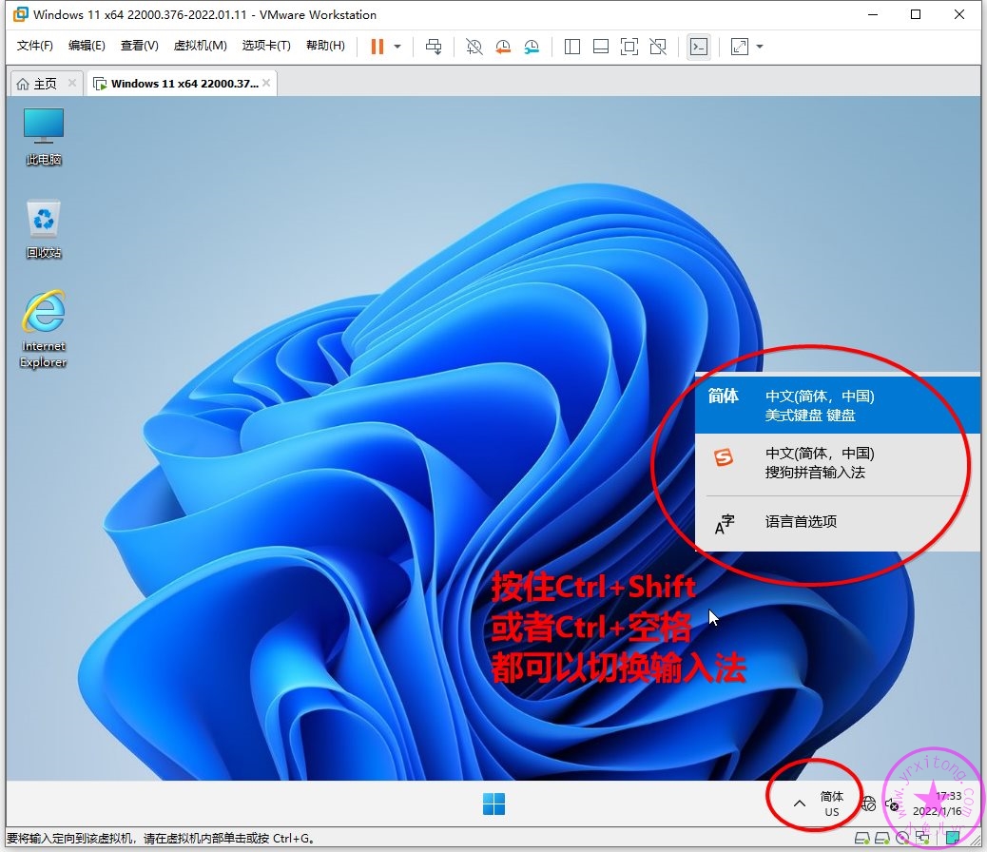Screen dimensions: 987x852
Task: Revert the VM to its previous snapshot
Action: point(503,47)
